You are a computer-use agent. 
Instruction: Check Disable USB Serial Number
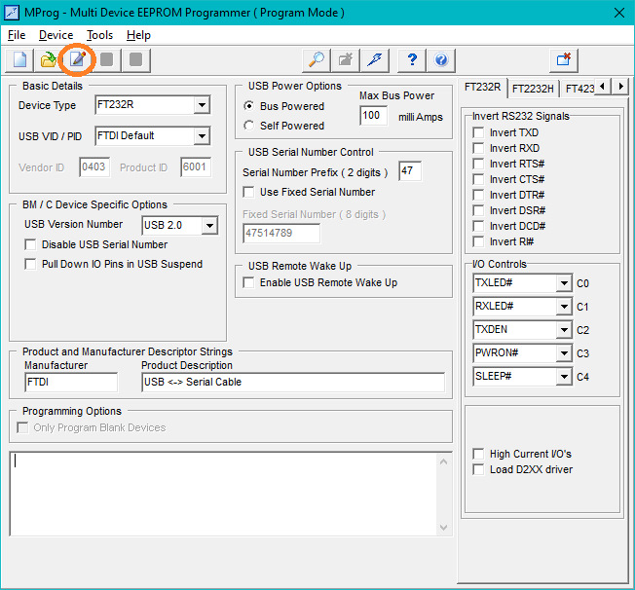tap(30, 244)
